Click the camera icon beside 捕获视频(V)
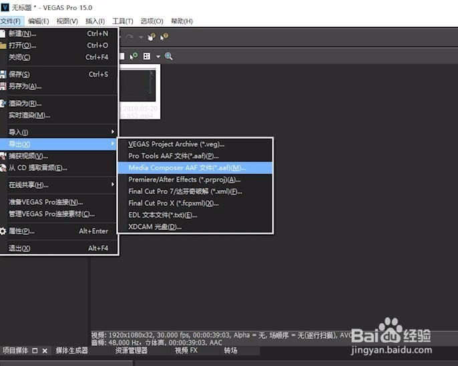The width and height of the screenshot is (458, 366). tap(3, 156)
